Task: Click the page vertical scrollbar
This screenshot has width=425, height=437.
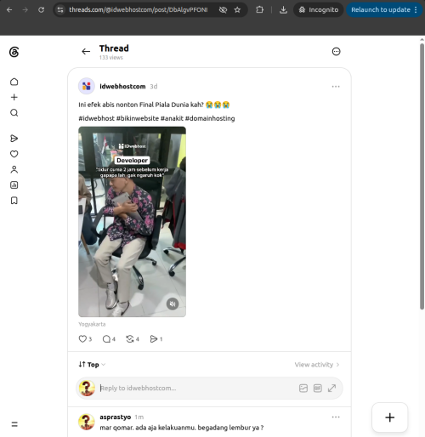Action: (422, 176)
